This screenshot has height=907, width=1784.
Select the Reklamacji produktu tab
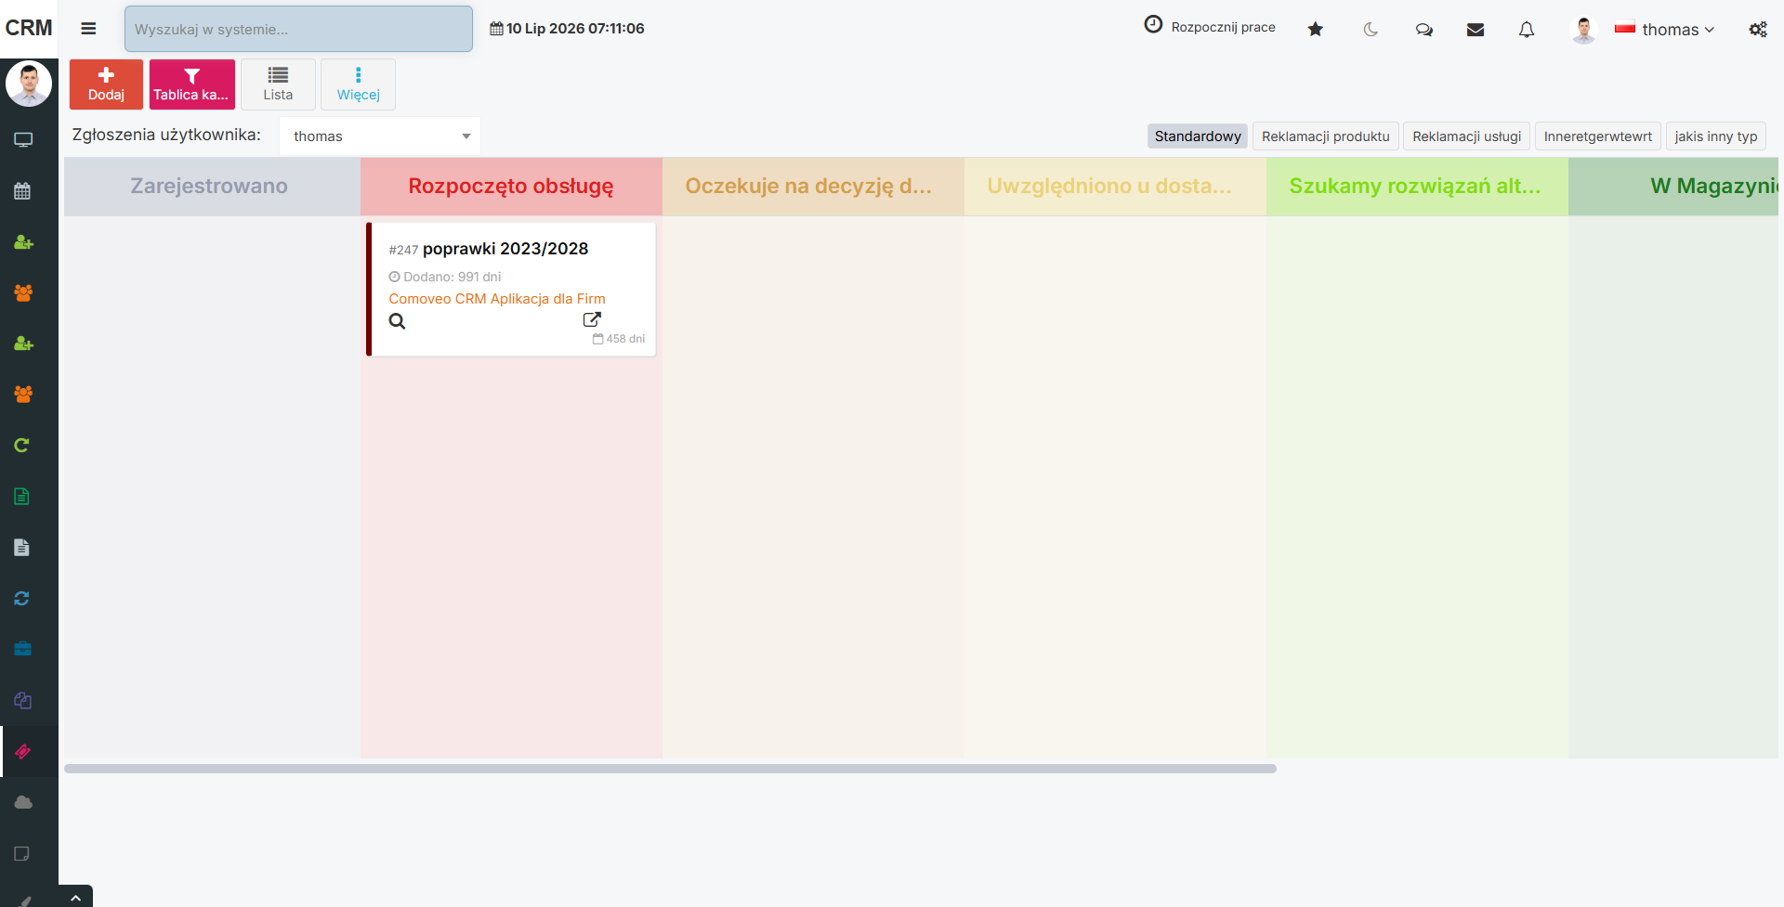(x=1326, y=136)
